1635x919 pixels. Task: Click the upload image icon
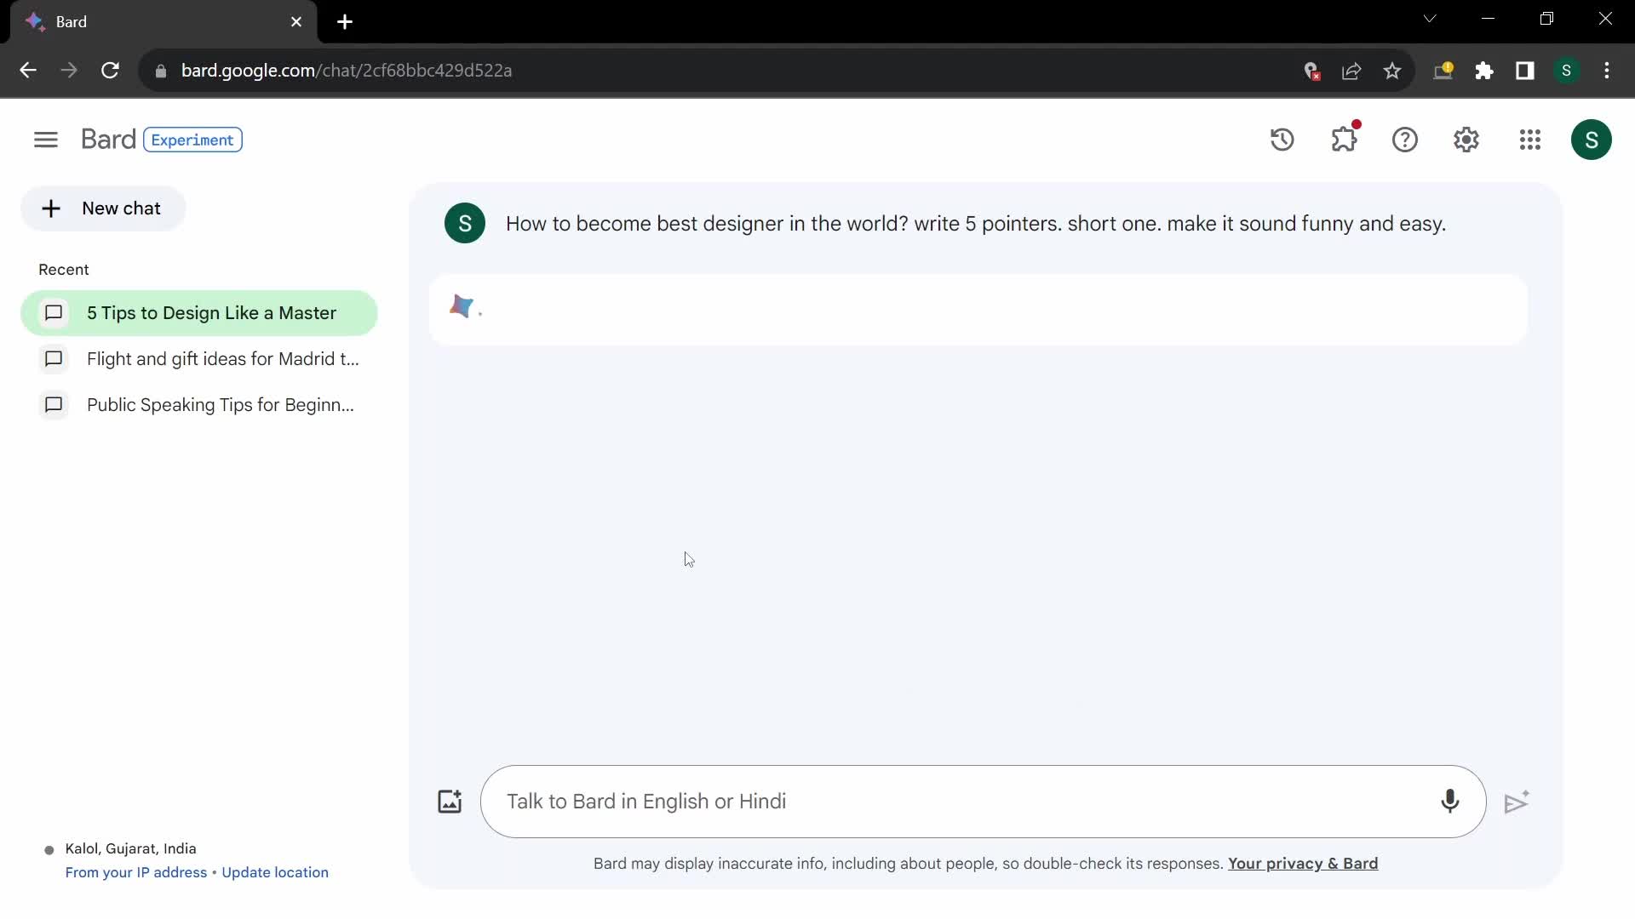[x=450, y=802]
